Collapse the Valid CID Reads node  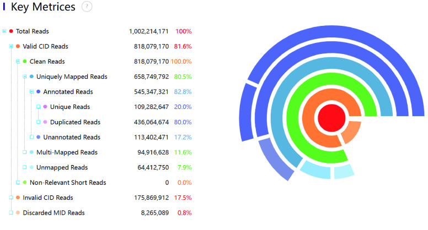click(11, 47)
